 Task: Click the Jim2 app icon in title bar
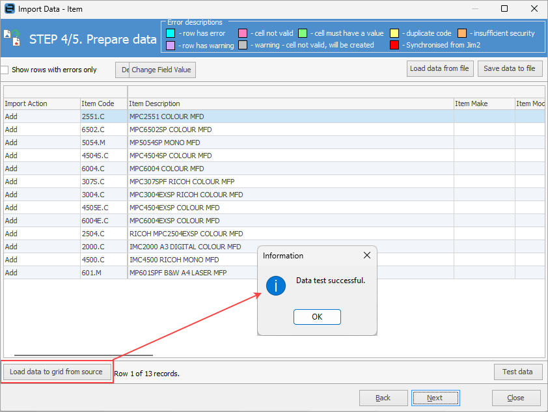(9, 8)
